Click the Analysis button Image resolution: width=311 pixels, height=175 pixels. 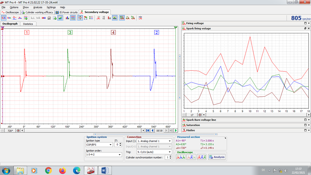pyautogui.click(x=217, y=157)
